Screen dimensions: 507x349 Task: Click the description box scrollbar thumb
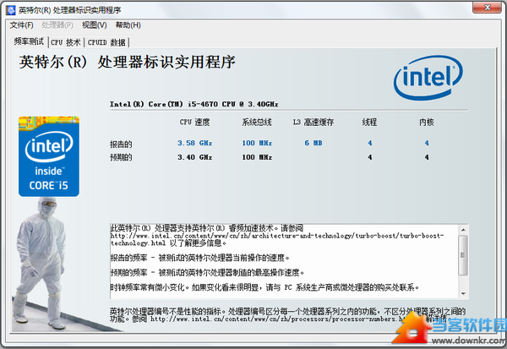click(463, 255)
